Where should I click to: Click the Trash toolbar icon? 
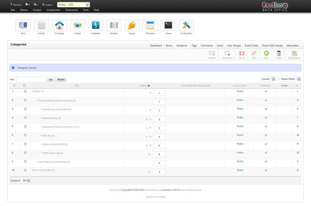(x=279, y=55)
